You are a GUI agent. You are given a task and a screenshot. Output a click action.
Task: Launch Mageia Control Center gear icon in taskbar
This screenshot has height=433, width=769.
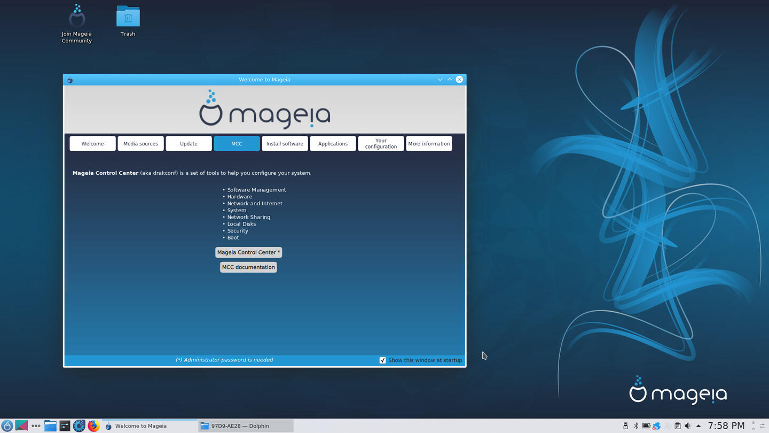tap(79, 426)
